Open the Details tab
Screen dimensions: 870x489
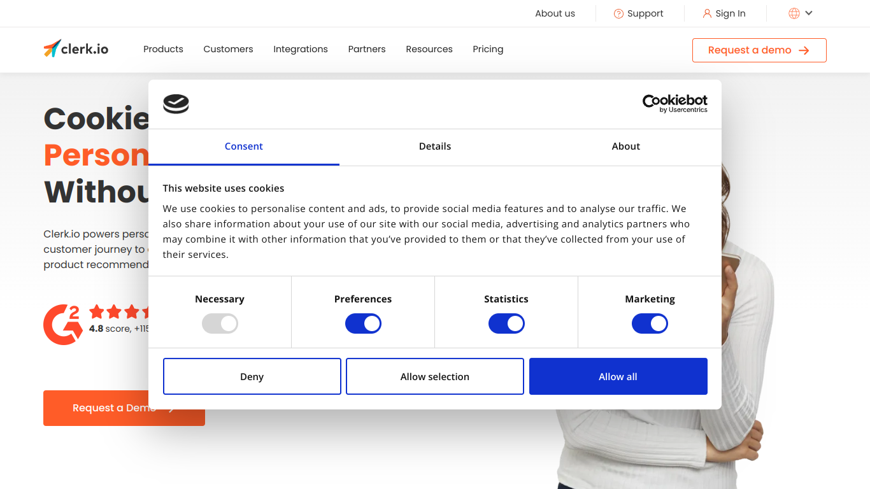click(435, 146)
